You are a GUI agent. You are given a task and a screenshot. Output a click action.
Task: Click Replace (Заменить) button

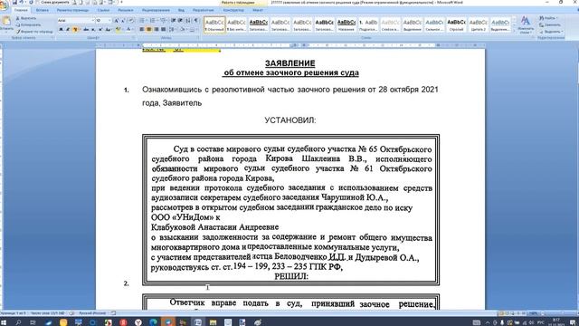click(550, 24)
